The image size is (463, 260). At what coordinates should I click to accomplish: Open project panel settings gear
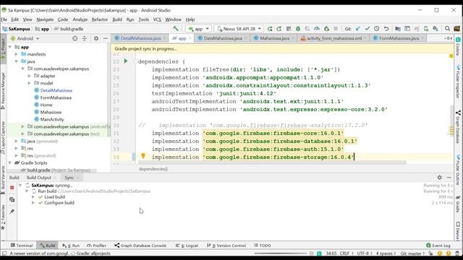[96, 38]
